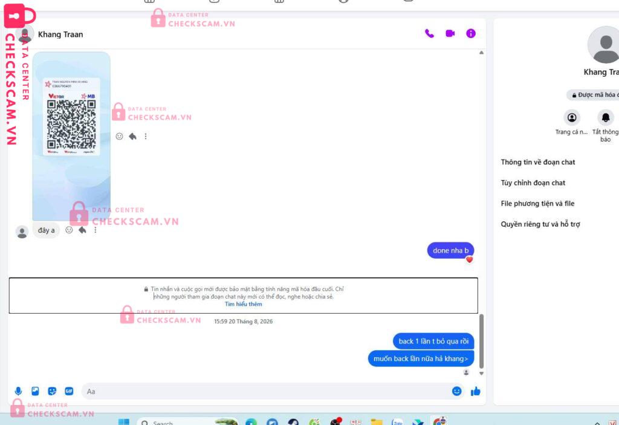Open the attach photo icon
Image resolution: width=619 pixels, height=425 pixels.
pyautogui.click(x=35, y=391)
